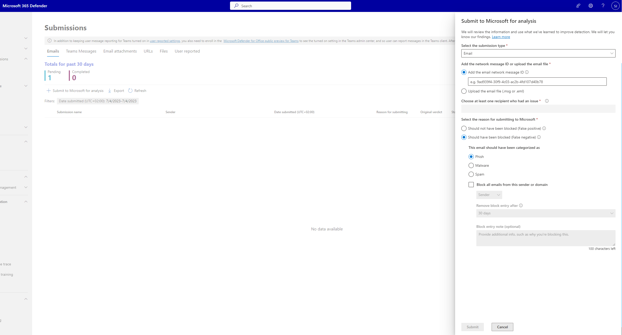Click the Microsoft 365 Defender title
The width and height of the screenshot is (622, 335).
(x=25, y=6)
